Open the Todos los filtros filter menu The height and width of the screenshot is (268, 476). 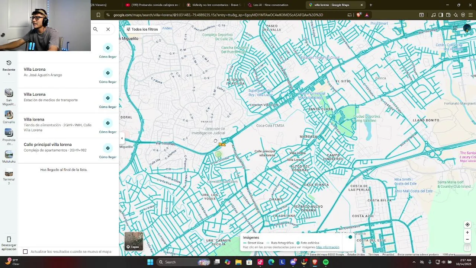point(142,29)
